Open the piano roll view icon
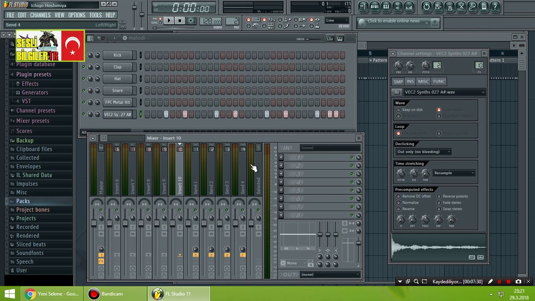This screenshot has height=301, width=535. [386, 7]
